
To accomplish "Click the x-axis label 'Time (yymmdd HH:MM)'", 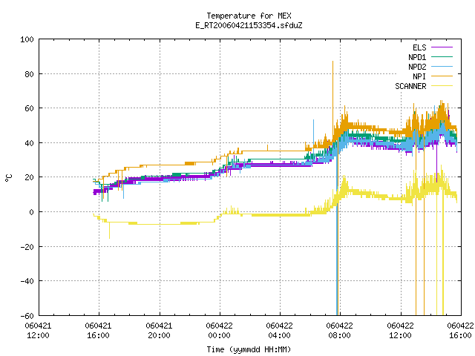I will [x=249, y=349].
